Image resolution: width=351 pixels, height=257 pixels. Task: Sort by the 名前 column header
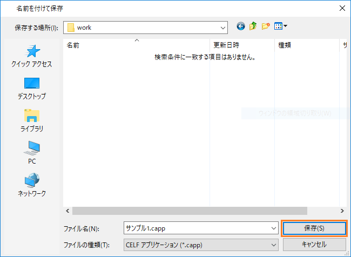click(135, 46)
